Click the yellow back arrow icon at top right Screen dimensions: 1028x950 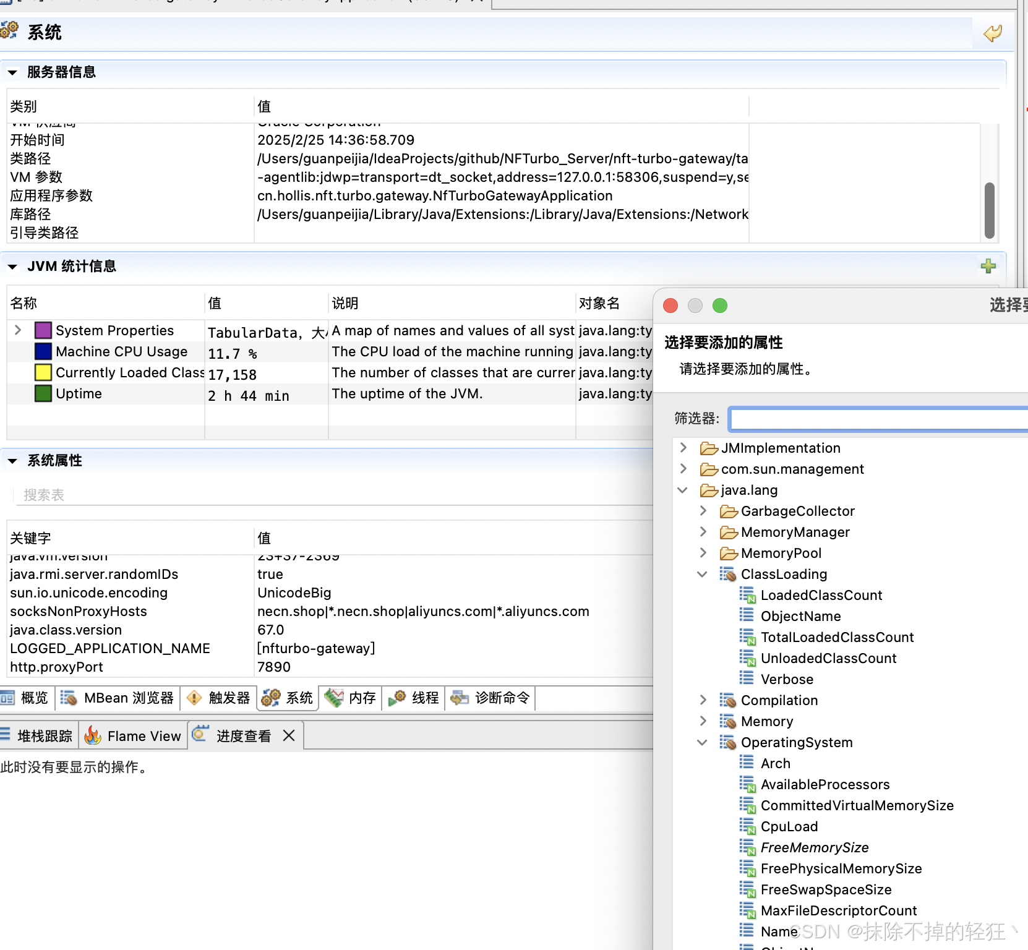pos(992,33)
